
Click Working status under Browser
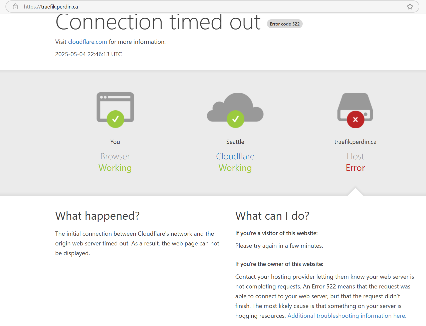[115, 168]
